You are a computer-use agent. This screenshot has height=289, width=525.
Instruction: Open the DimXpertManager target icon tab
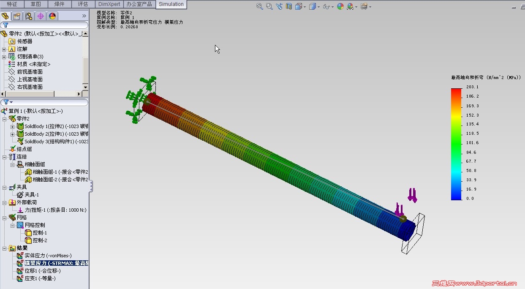click(x=41, y=16)
